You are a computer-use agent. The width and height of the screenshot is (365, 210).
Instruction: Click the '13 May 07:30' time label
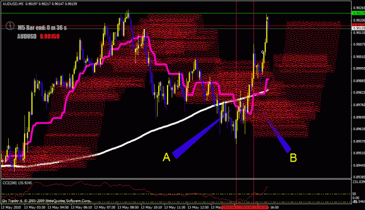tap(105, 207)
